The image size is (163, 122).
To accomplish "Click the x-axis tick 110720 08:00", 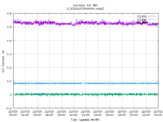I will pyautogui.click(x=61, y=113).
